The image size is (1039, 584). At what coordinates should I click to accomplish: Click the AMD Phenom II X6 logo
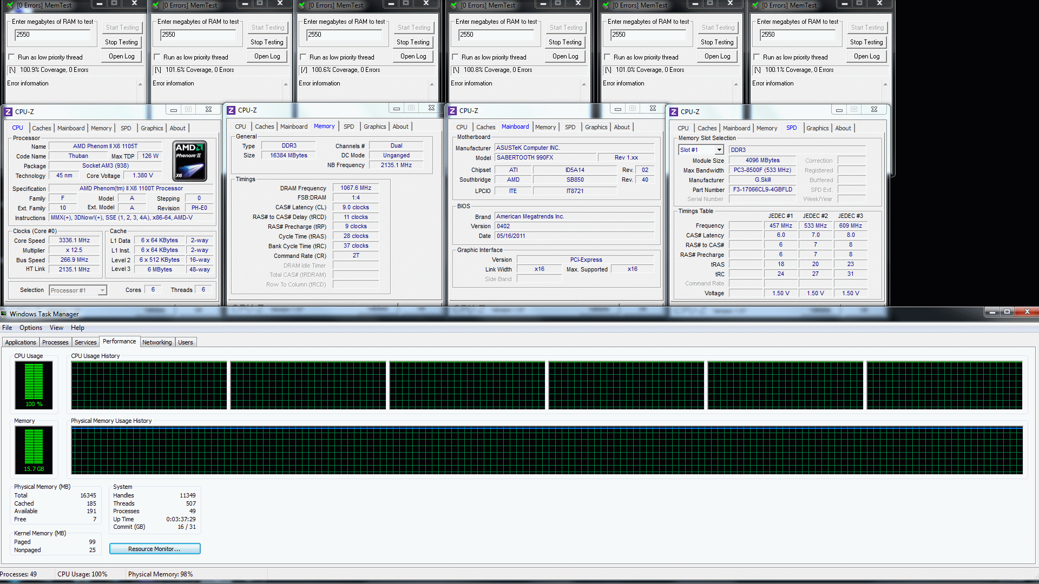pyautogui.click(x=190, y=161)
